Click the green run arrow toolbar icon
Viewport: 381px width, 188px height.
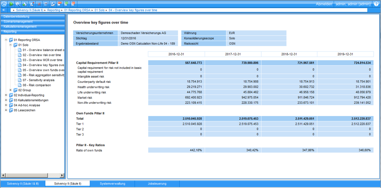(11, 4)
